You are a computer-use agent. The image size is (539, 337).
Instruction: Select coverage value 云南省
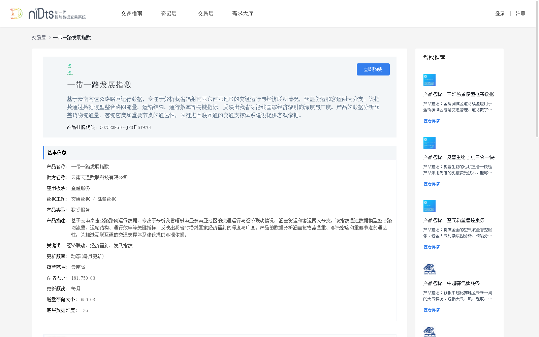coord(78,267)
